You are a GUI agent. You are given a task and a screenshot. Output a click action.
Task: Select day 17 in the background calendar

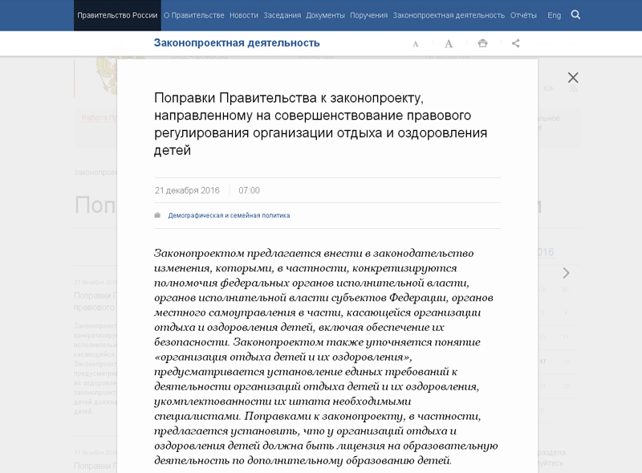tap(542, 361)
